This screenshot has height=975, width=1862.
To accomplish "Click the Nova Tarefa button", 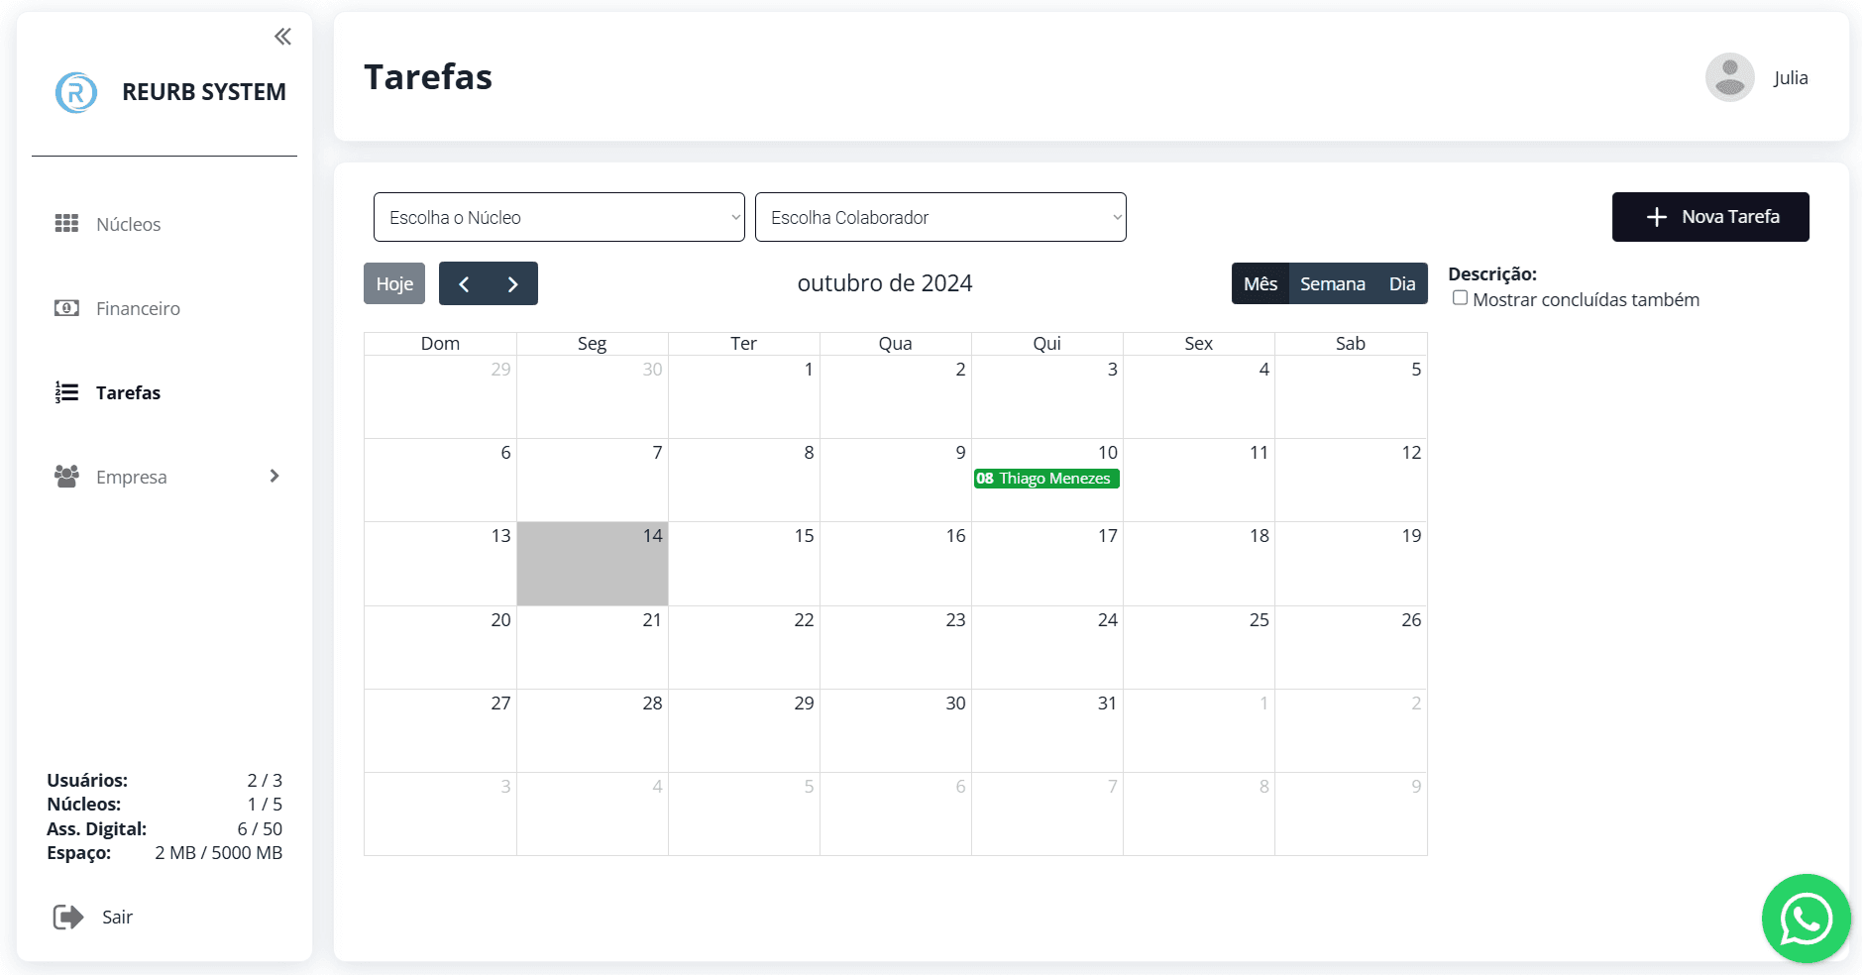I will pos(1710,217).
